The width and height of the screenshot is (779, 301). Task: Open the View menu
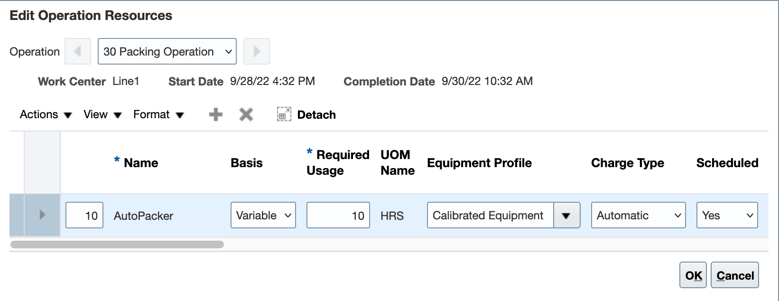pyautogui.click(x=102, y=115)
